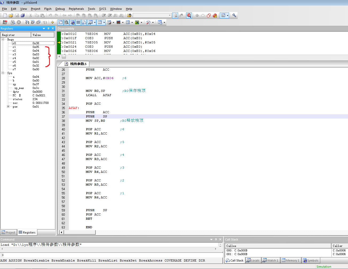Click the Disassembly horizontal scrollbar thumb
The image size is (348, 269).
coord(64,56)
